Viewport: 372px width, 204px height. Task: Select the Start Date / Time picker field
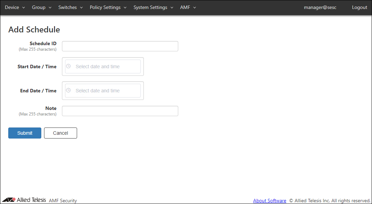coord(107,67)
